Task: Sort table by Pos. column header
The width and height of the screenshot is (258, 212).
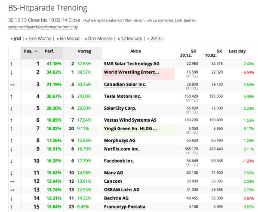Action: coord(28,51)
